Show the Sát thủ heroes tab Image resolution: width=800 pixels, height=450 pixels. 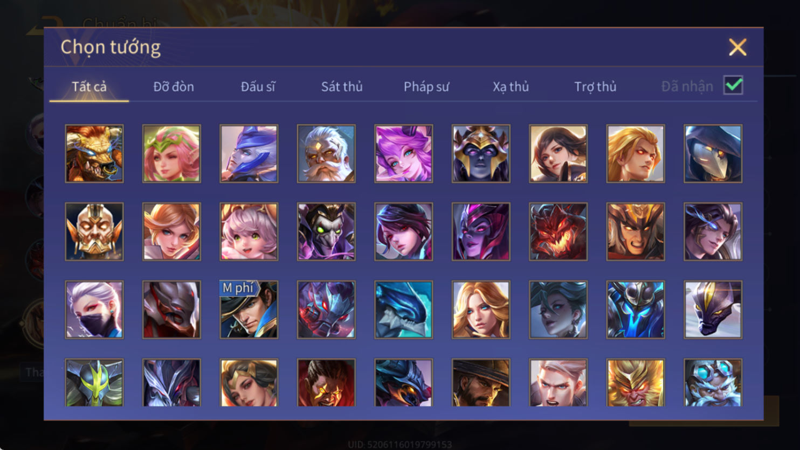tap(342, 87)
